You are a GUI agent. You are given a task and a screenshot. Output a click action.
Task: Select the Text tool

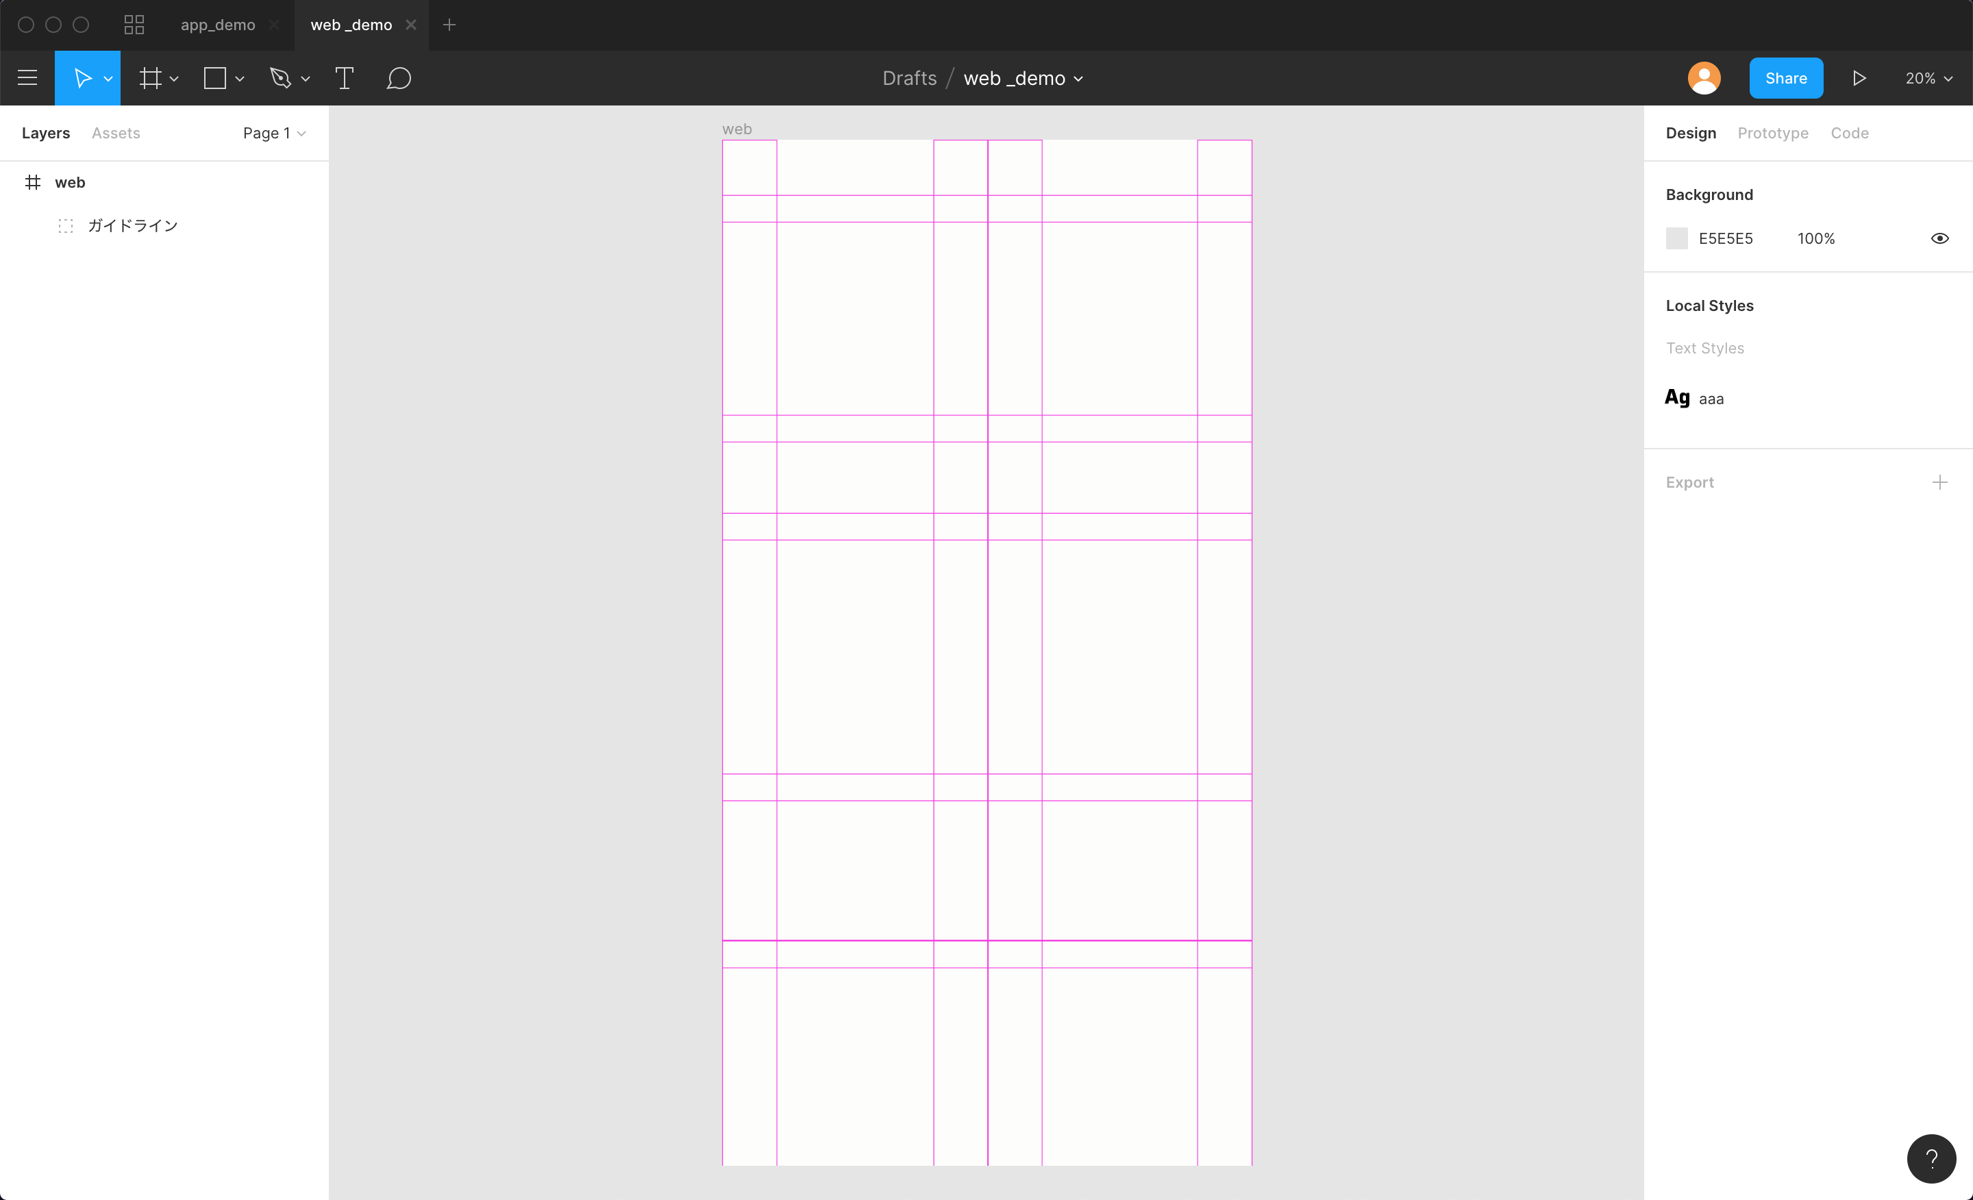pyautogui.click(x=345, y=77)
